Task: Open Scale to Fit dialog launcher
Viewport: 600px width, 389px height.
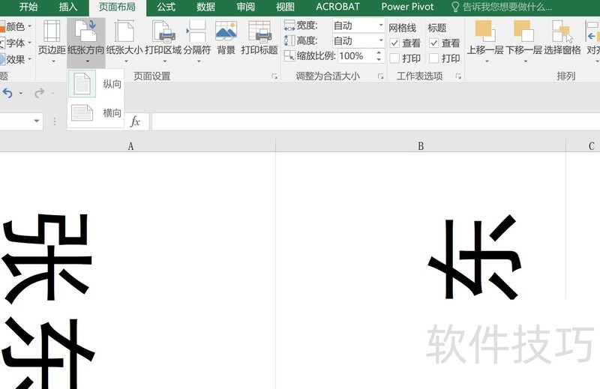Action: 381,76
